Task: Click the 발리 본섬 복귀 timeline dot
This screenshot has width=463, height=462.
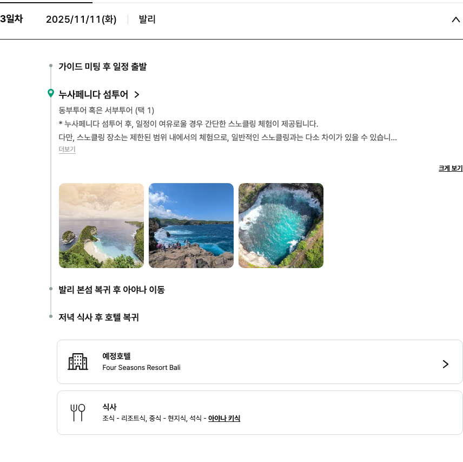Action: [x=51, y=289]
